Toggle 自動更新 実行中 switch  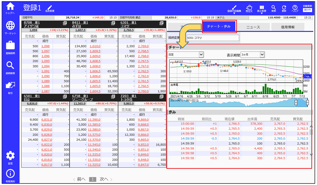[x=307, y=10]
